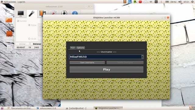This screenshot has width=195, height=110.
Task: Click the Iniciar button in vokoscreen
Action: pos(23,44)
